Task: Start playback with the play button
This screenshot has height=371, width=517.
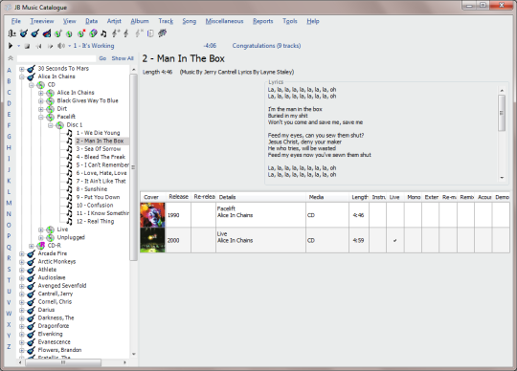Action: (11, 46)
